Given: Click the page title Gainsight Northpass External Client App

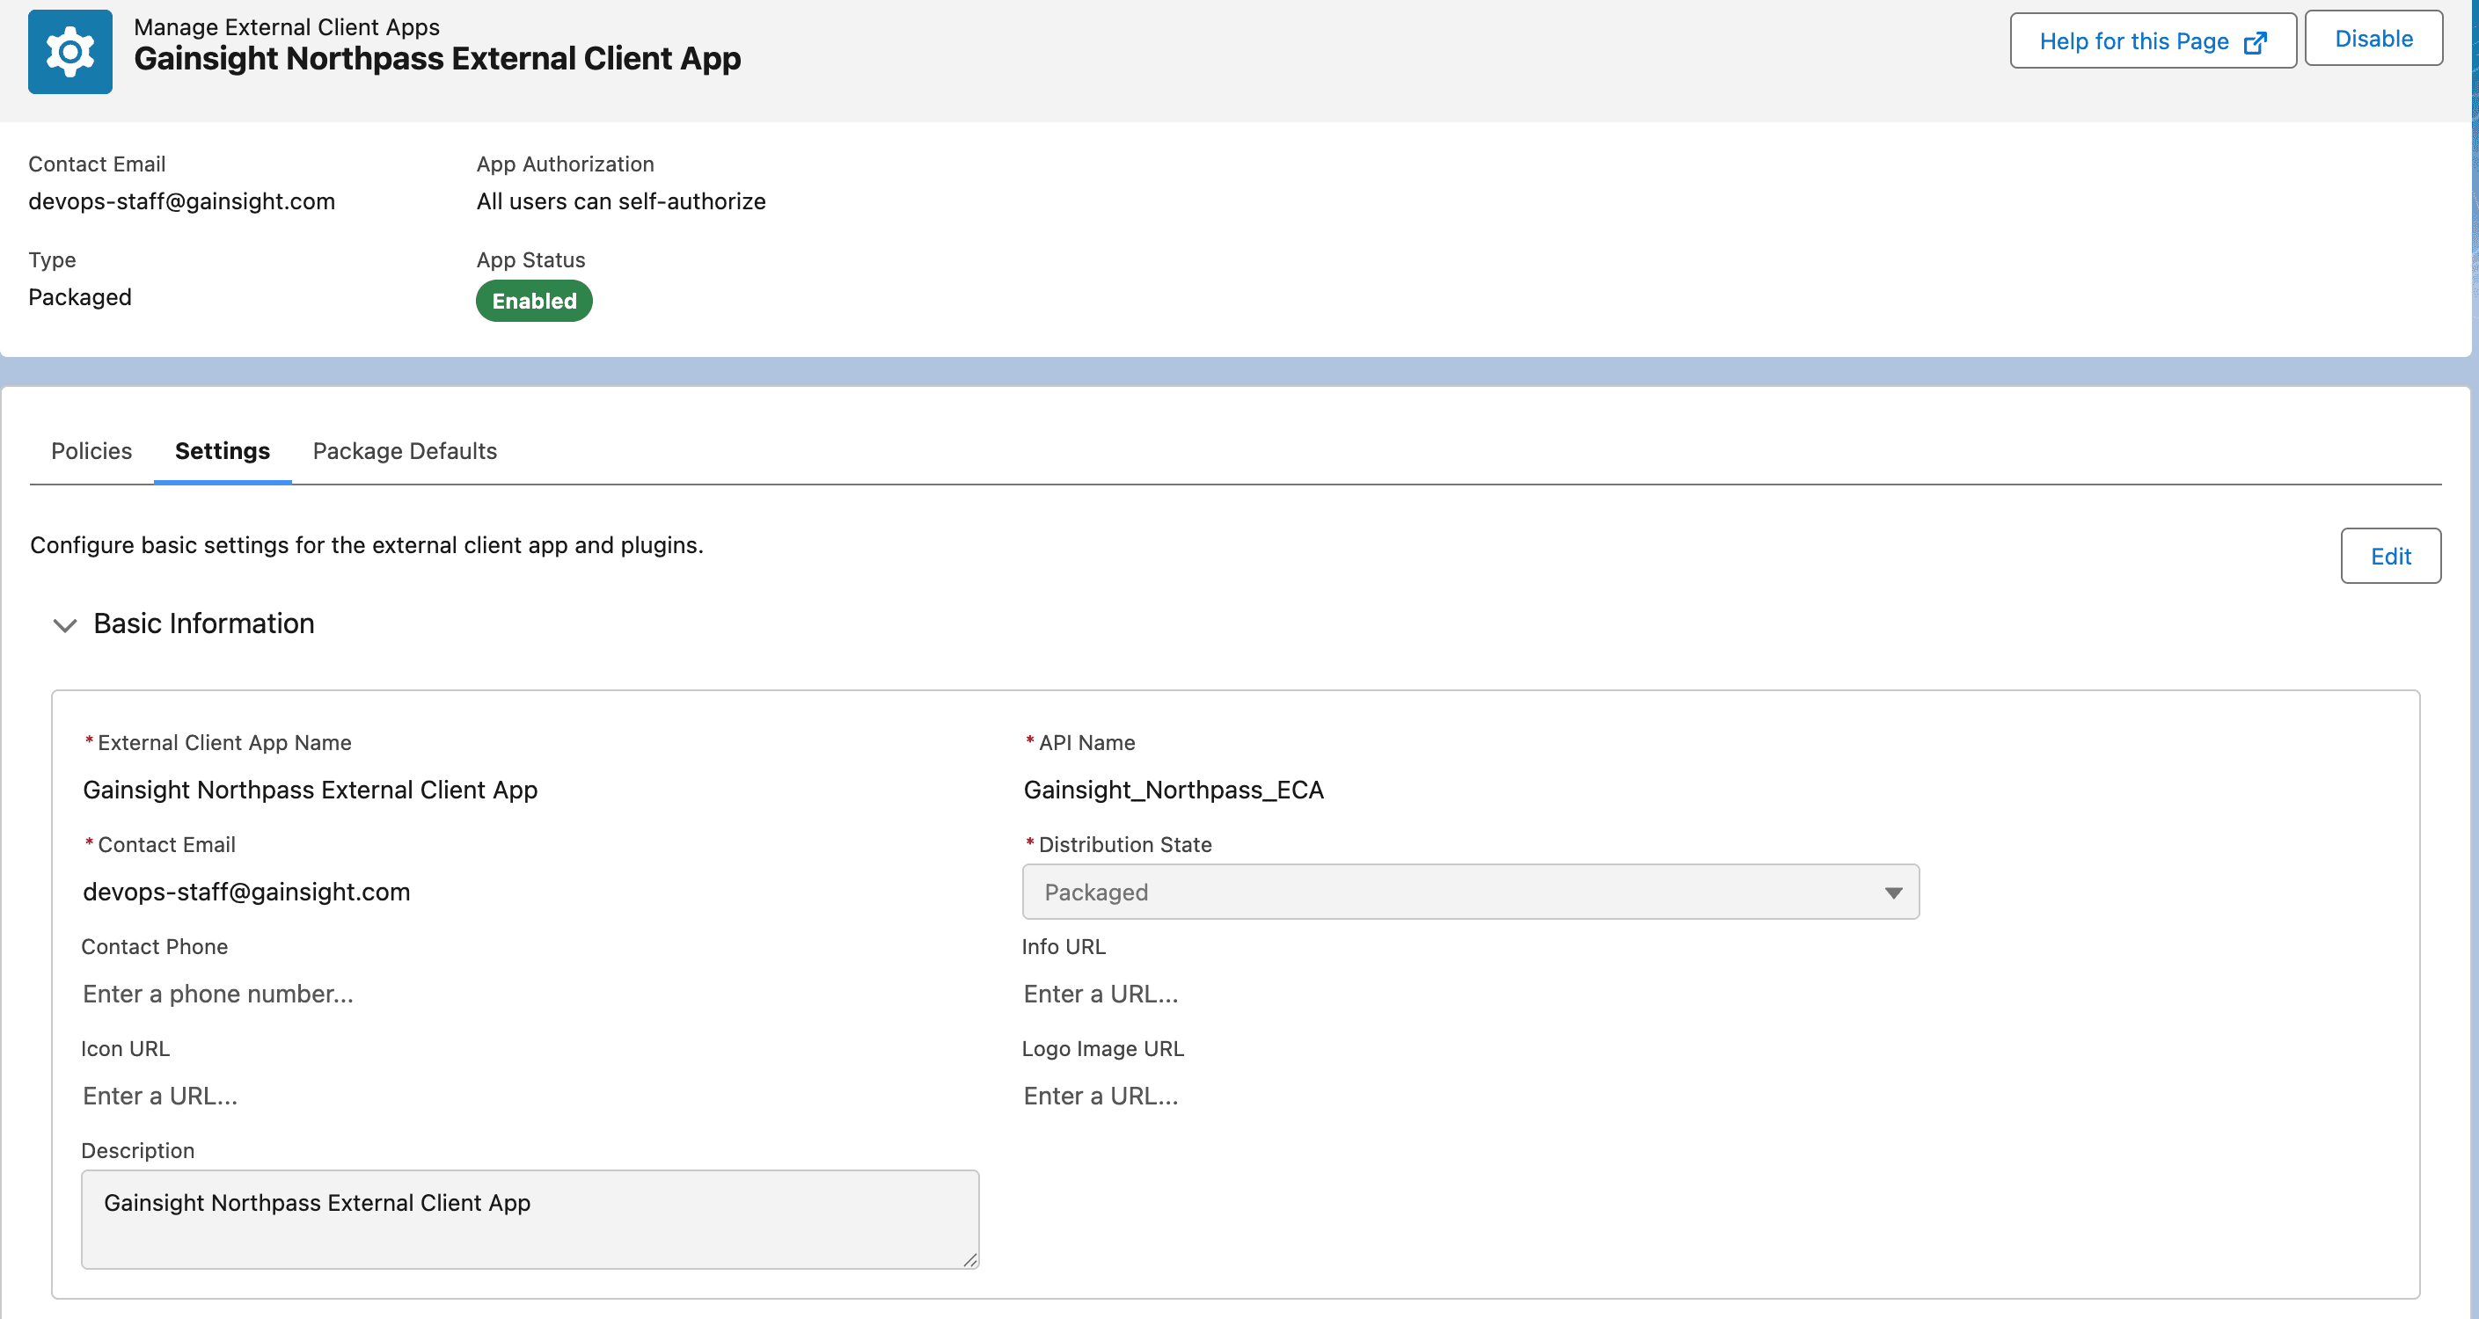Looking at the screenshot, I should [438, 59].
